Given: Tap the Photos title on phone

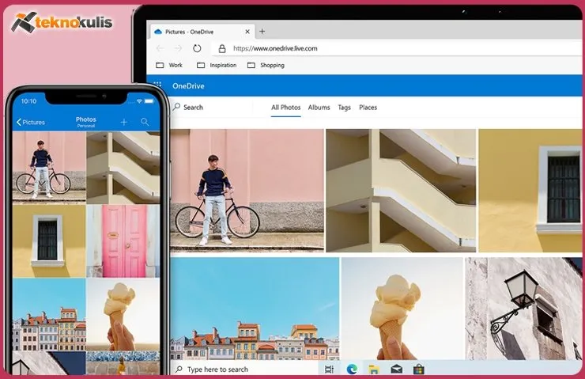Looking at the screenshot, I should [x=86, y=121].
